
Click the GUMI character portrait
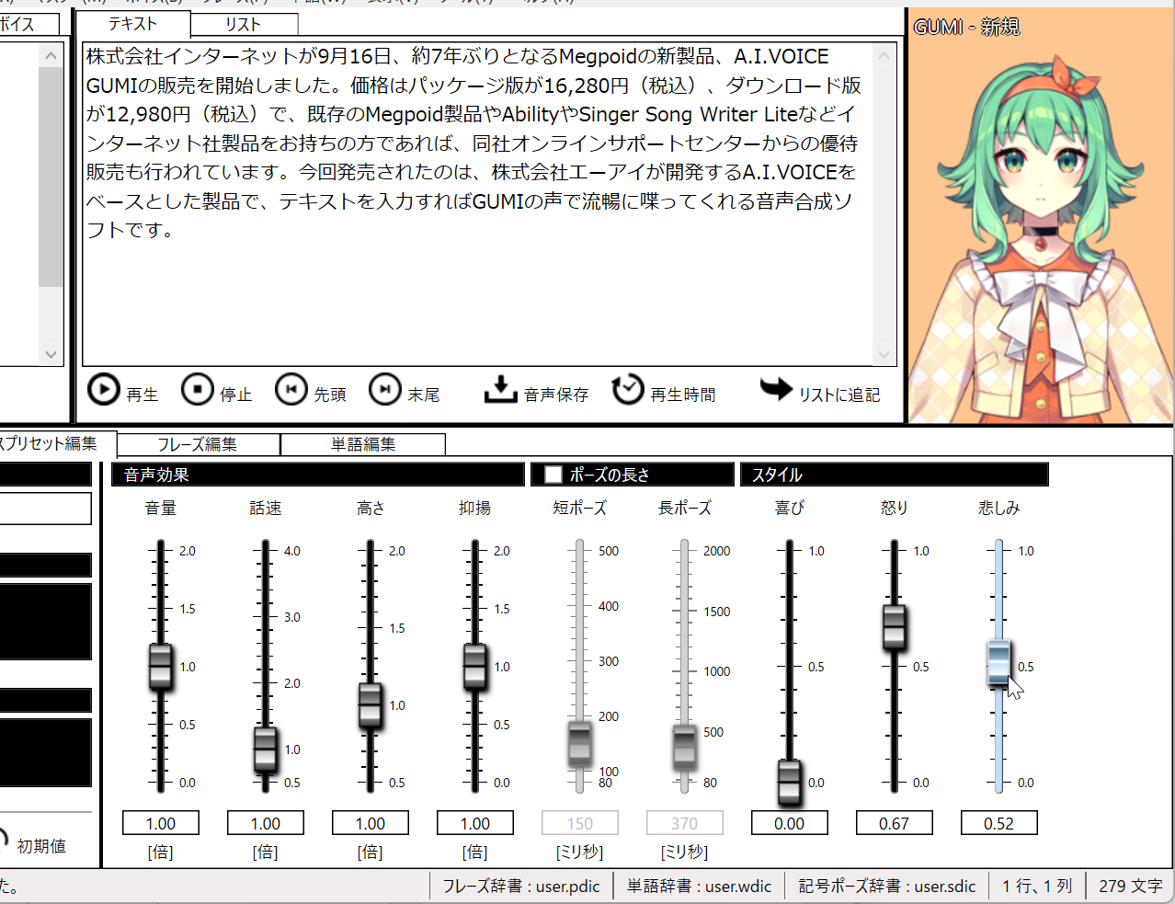tap(1041, 216)
